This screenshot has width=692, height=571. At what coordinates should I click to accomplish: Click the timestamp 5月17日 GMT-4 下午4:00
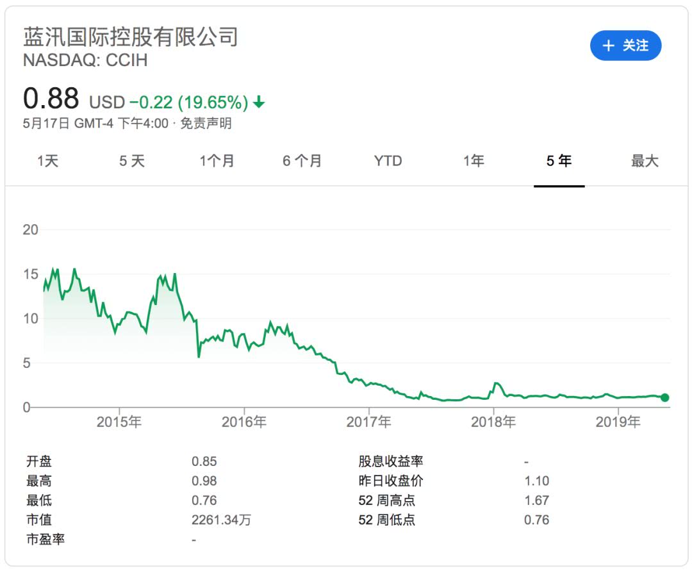[95, 123]
